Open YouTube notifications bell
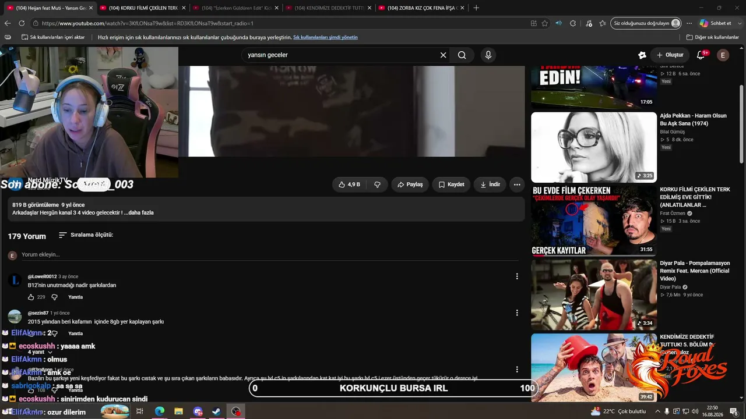746x419 pixels. pos(701,55)
